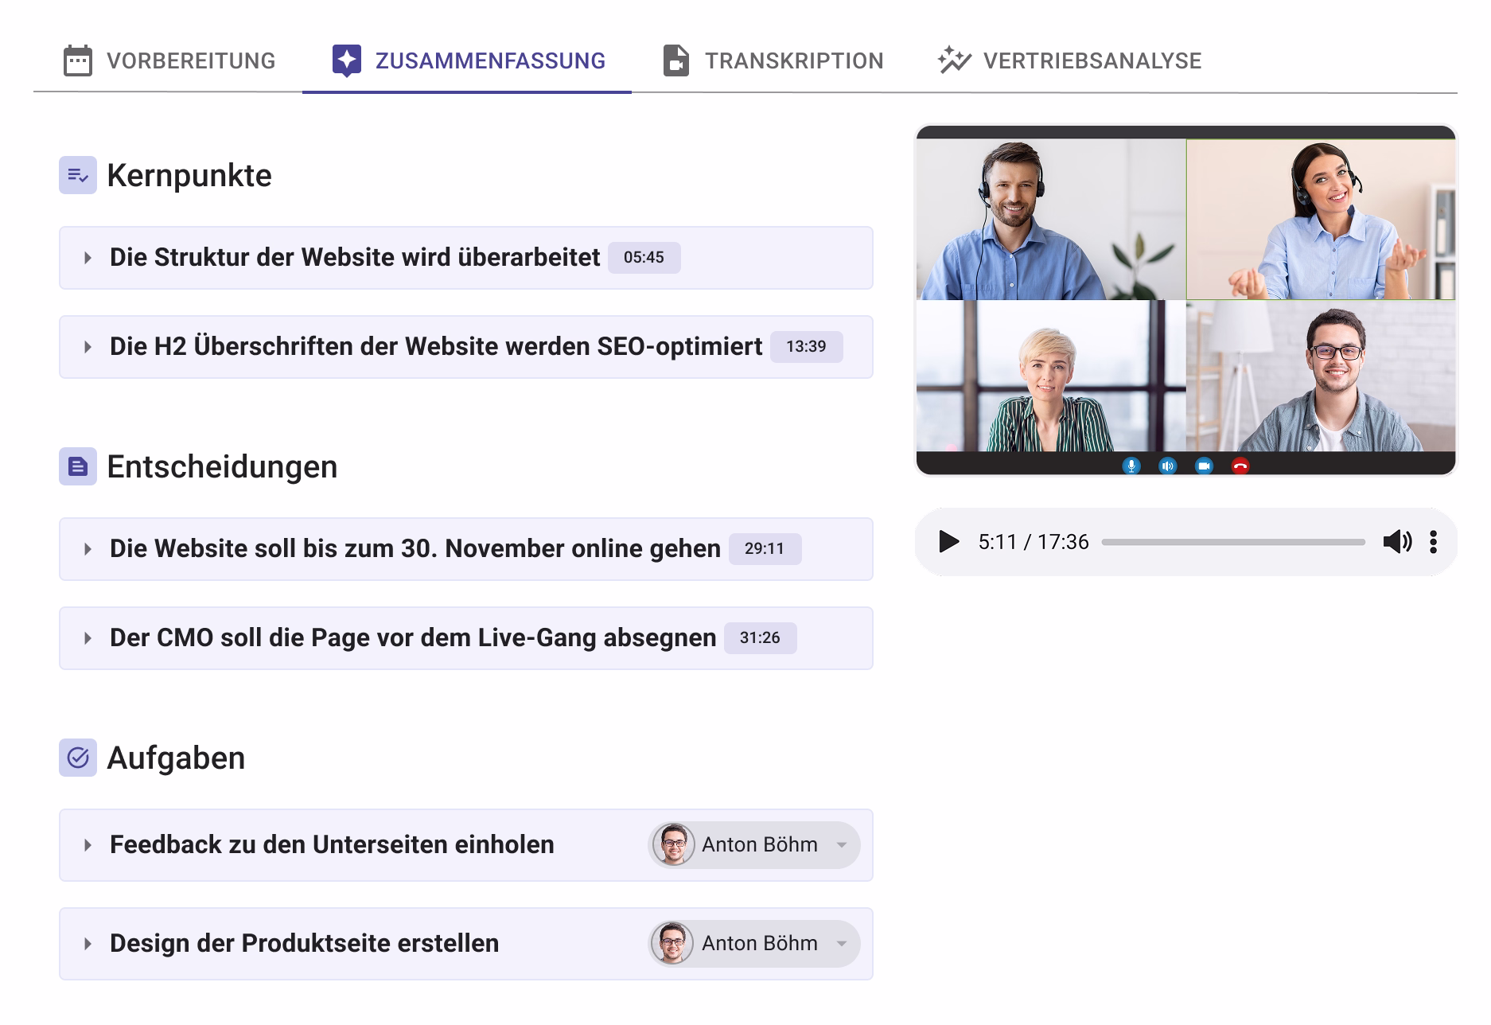Click the video tile of man with glasses

1321,376
